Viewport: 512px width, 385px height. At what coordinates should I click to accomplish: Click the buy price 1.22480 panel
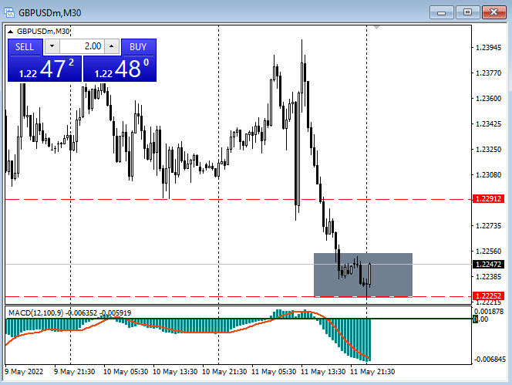coord(120,69)
